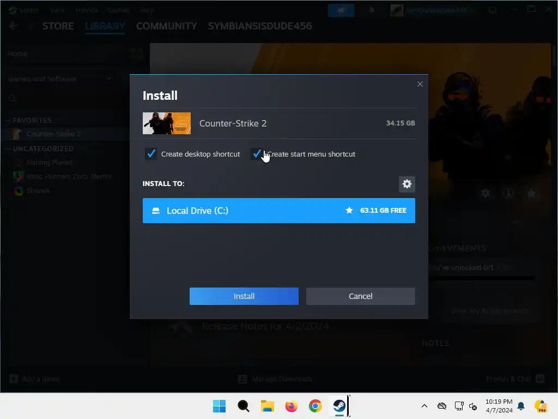This screenshot has width=558, height=419.
Task: Open the Help menu
Action: click(147, 10)
